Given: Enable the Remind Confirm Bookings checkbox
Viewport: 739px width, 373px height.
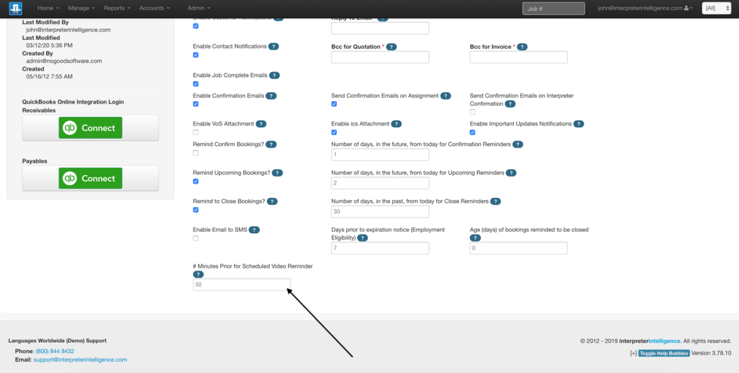Looking at the screenshot, I should [x=195, y=153].
